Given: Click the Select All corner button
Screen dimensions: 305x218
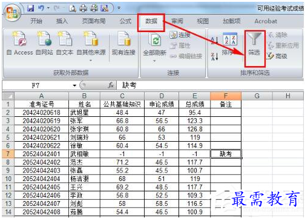Looking at the screenshot, I should [x=8, y=96].
